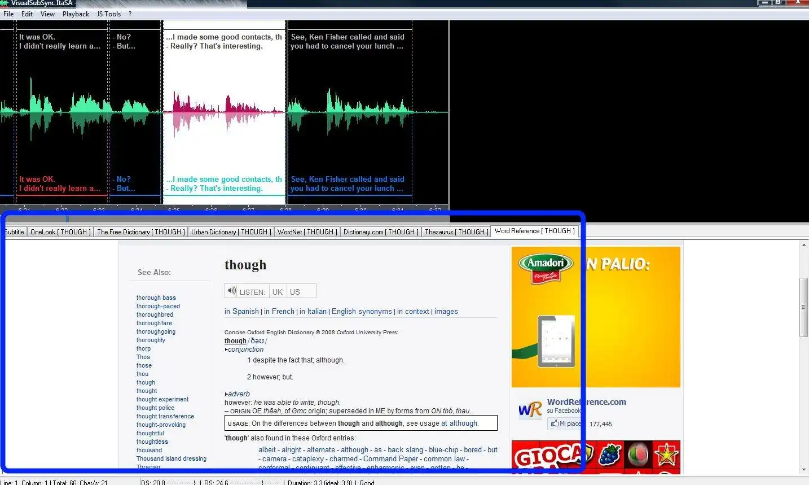This screenshot has width=809, height=485.
Task: Open the View menu
Action: tap(48, 14)
